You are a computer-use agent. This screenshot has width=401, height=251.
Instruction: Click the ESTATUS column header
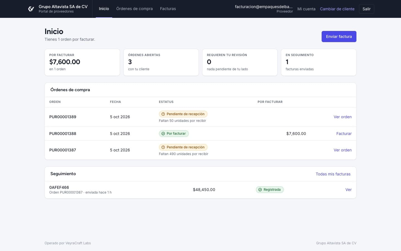[166, 102]
